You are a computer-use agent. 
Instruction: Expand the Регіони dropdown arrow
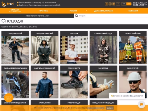click(86, 11)
